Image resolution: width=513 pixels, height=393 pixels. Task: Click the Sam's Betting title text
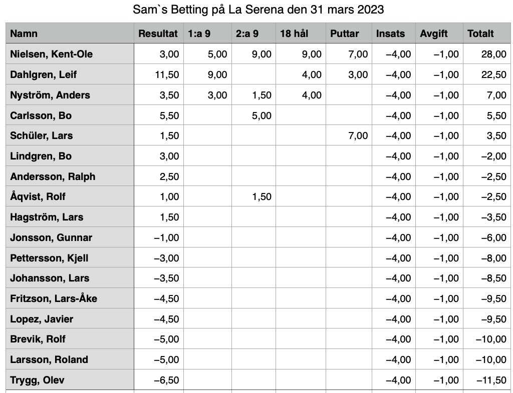click(258, 10)
